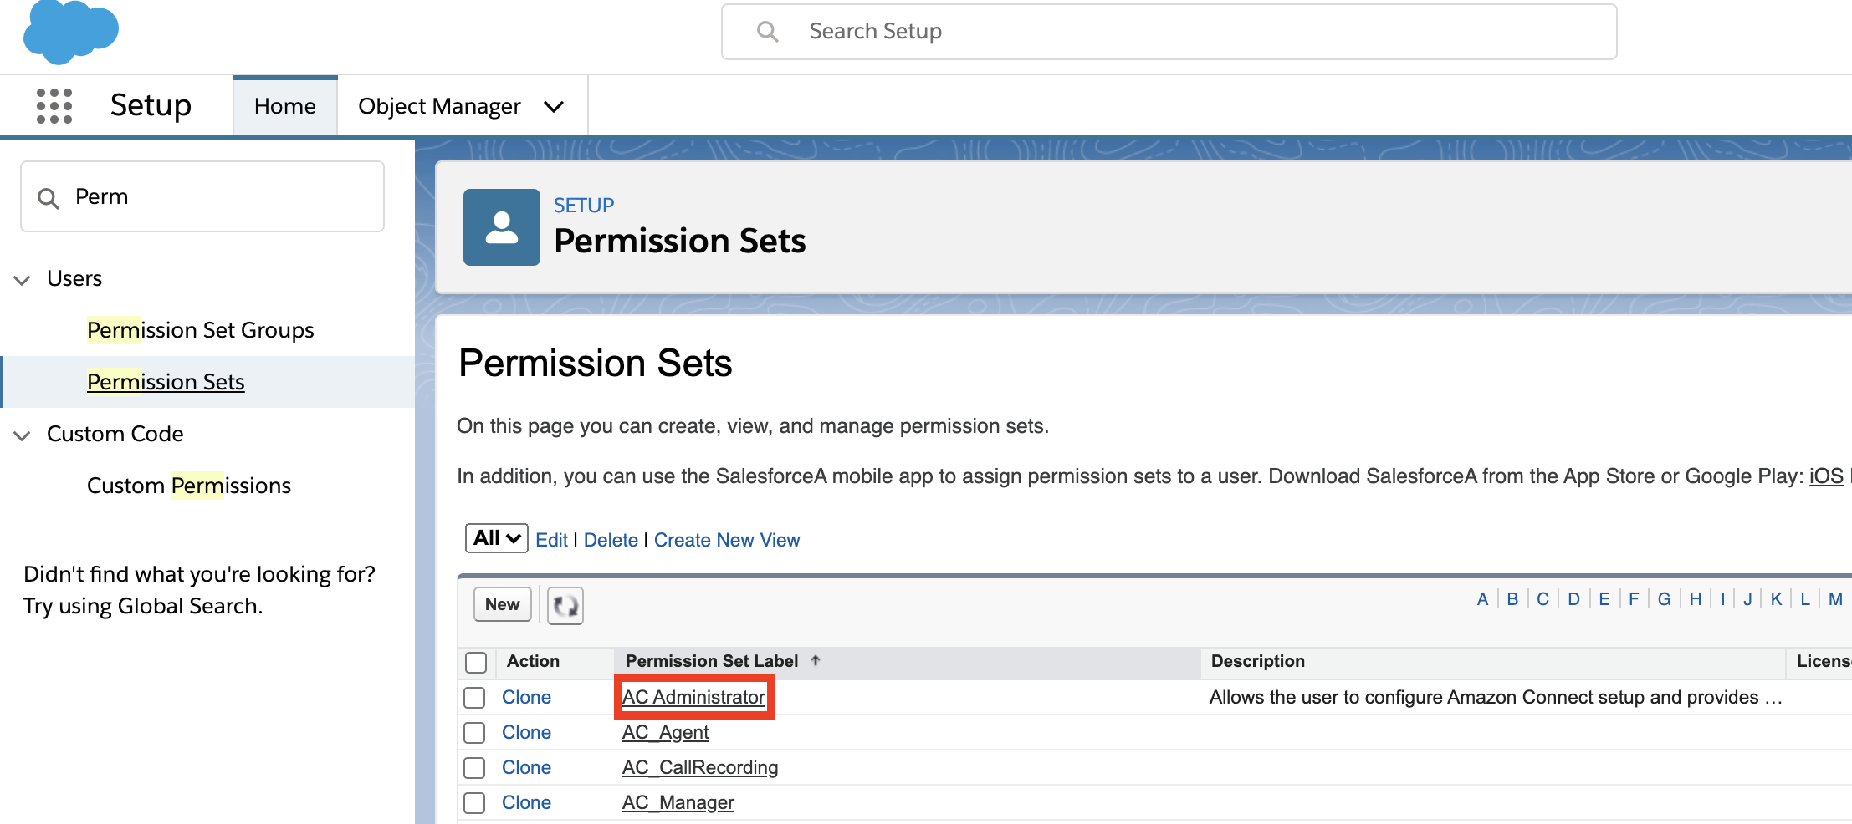The width and height of the screenshot is (1852, 824).
Task: Switch to the Home tab
Action: [x=285, y=106]
